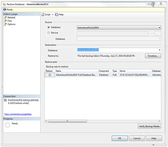
Task: Select the Database source radio button
Action: click(49, 27)
